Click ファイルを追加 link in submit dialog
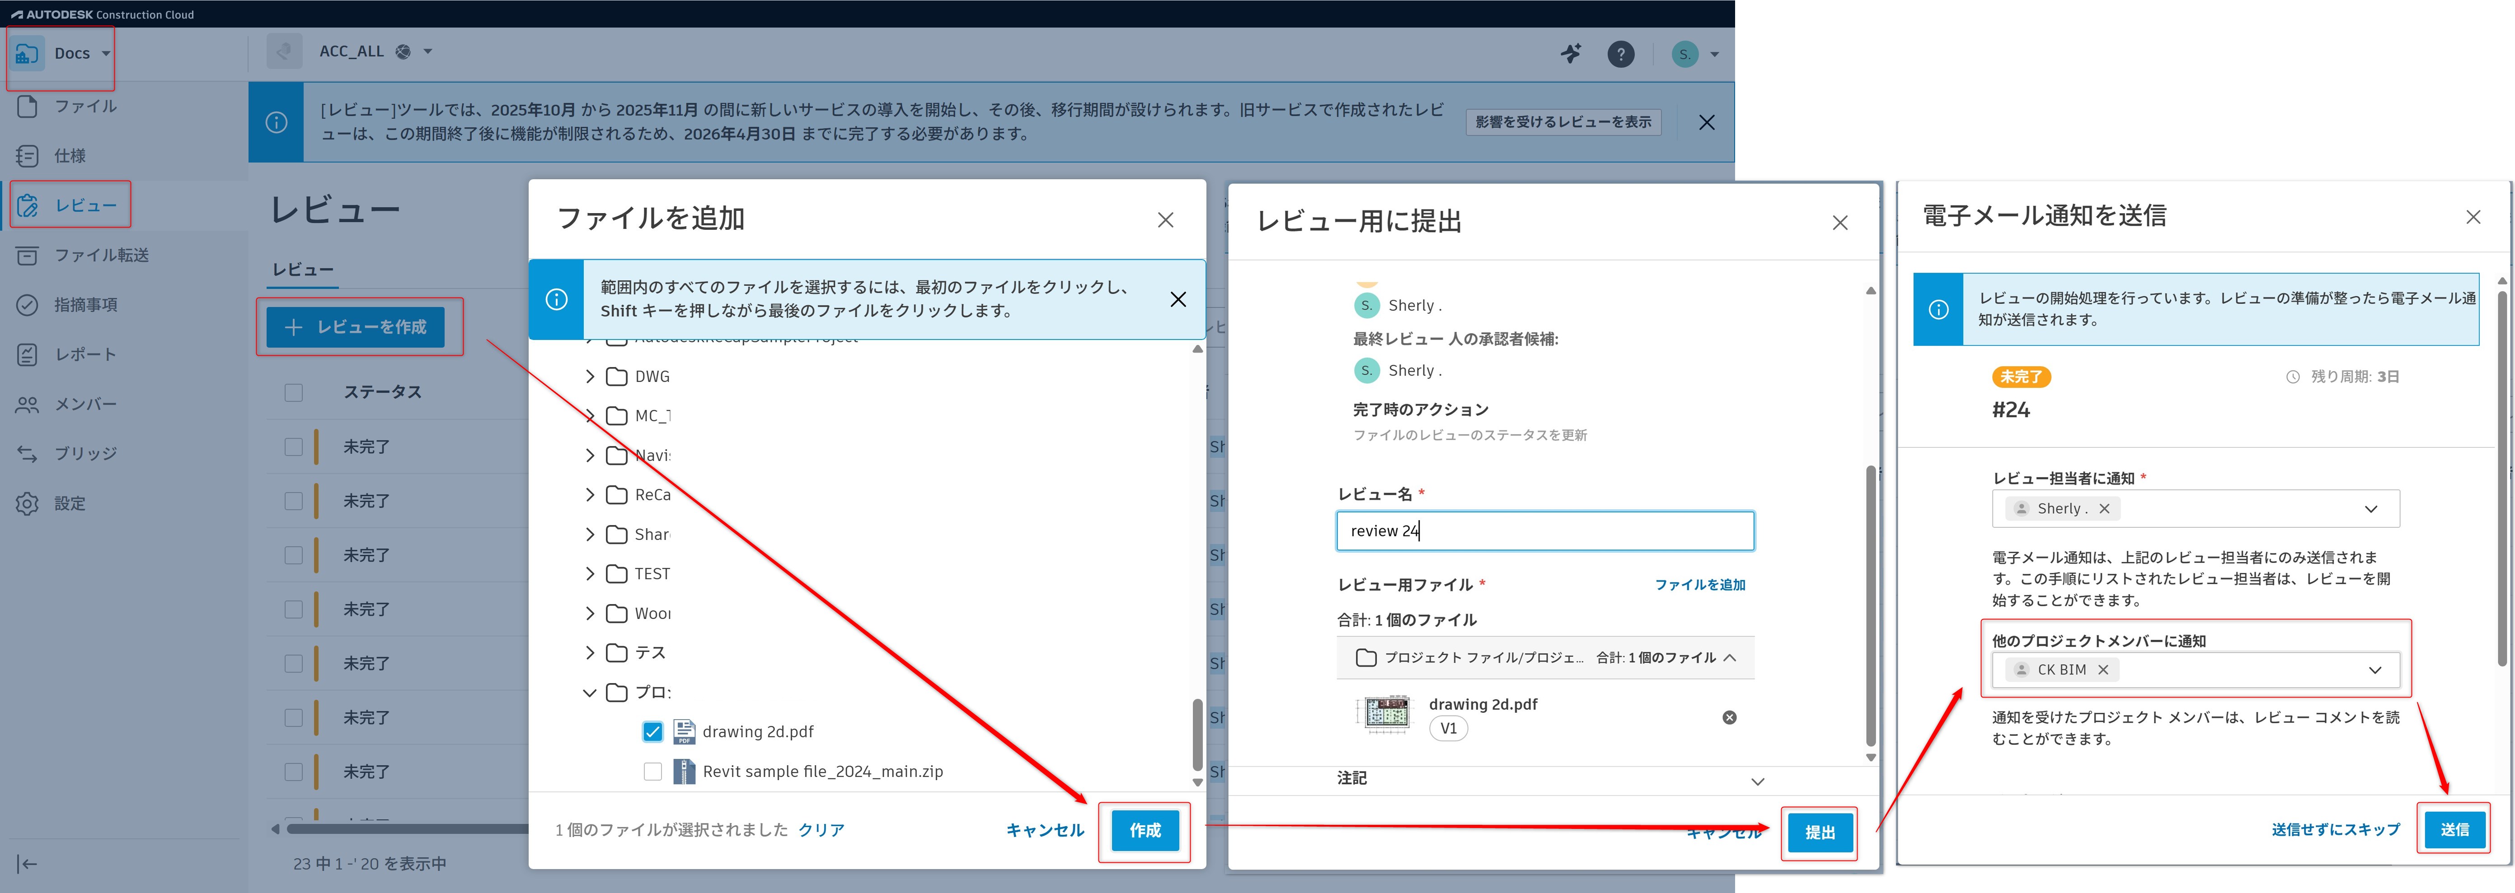Image resolution: width=2515 pixels, height=893 pixels. click(1700, 586)
